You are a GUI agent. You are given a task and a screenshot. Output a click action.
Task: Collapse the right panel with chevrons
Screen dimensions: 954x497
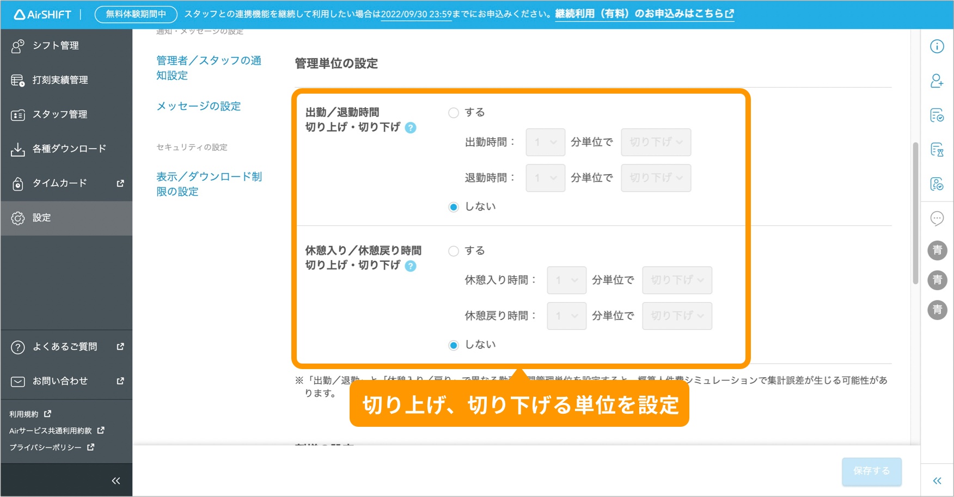(x=937, y=481)
